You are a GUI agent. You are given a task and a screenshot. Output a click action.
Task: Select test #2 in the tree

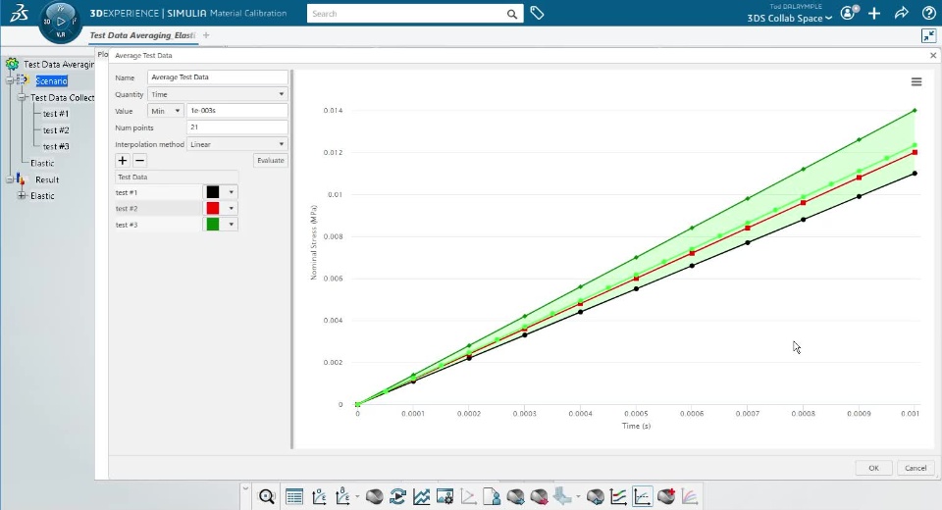(x=56, y=130)
